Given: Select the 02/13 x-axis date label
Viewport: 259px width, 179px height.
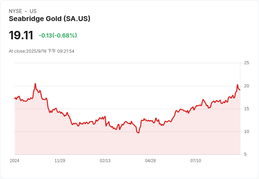Looking at the screenshot, I should [x=105, y=161].
